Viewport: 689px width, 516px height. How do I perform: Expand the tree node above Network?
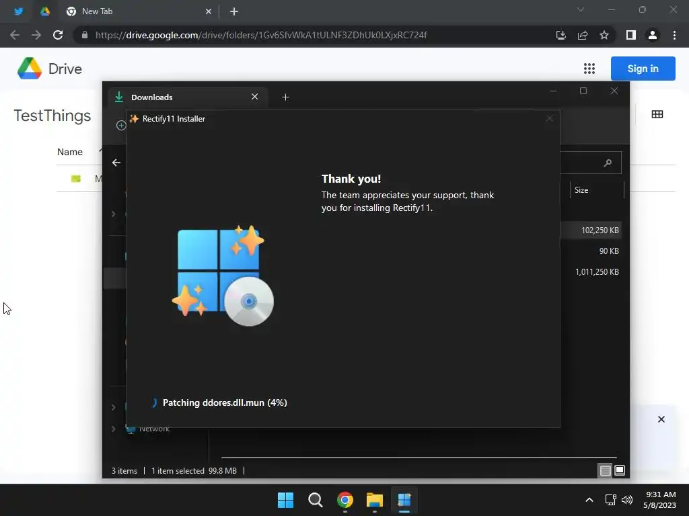[113, 407]
